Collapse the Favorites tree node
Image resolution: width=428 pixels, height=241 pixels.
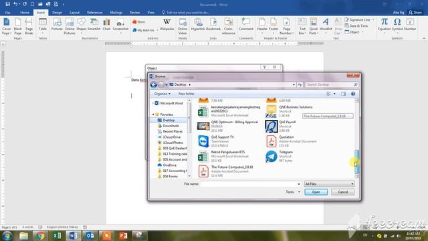(x=153, y=114)
